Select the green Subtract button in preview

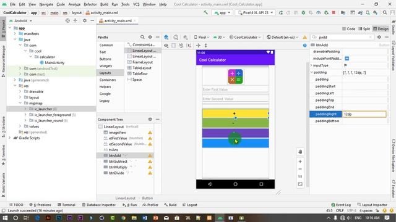pos(235,123)
